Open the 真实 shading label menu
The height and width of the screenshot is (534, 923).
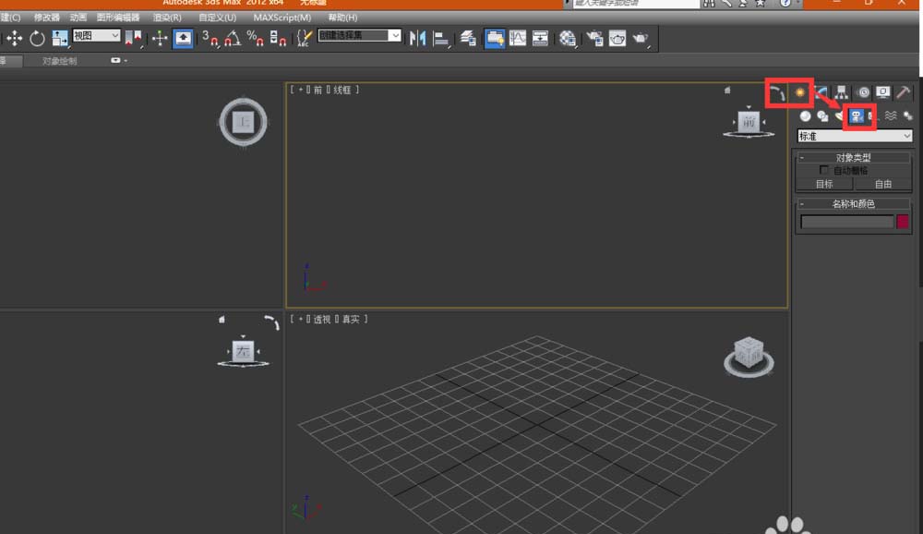351,319
